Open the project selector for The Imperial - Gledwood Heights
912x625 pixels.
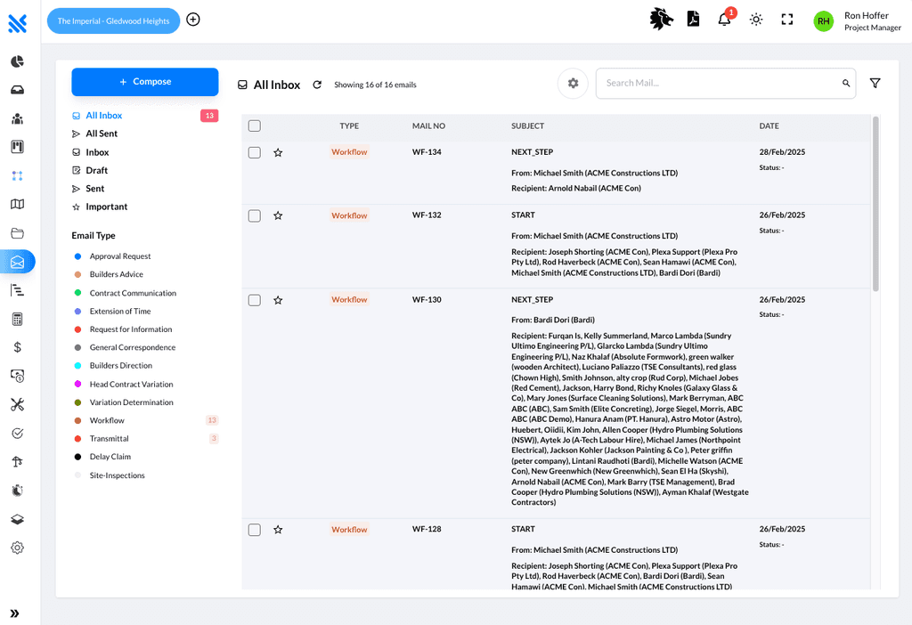tap(113, 20)
